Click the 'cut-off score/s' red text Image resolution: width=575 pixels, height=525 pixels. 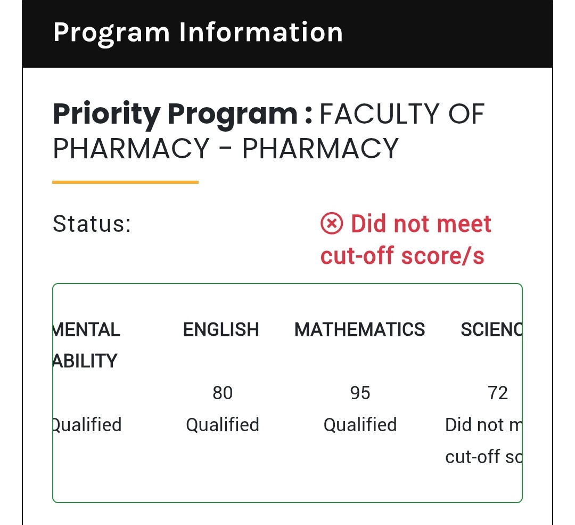[x=402, y=255]
